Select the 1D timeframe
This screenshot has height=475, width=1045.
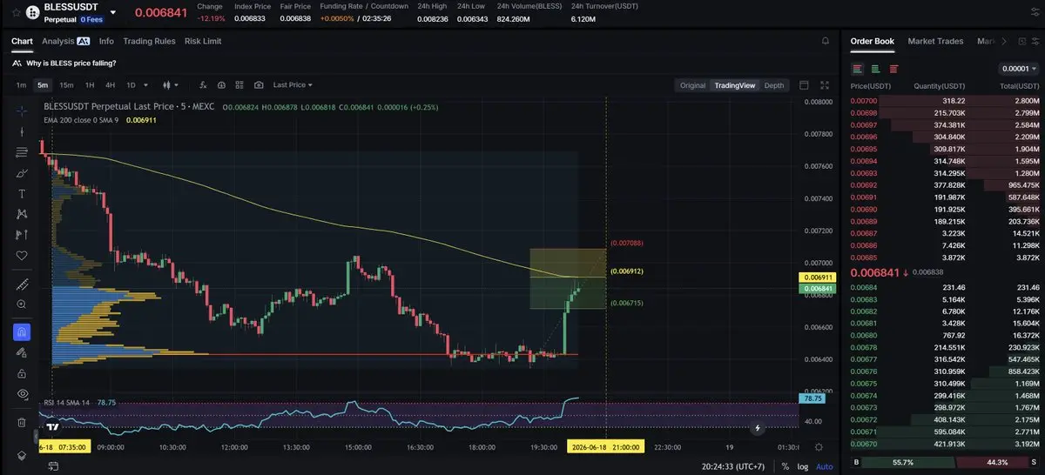pyautogui.click(x=131, y=85)
